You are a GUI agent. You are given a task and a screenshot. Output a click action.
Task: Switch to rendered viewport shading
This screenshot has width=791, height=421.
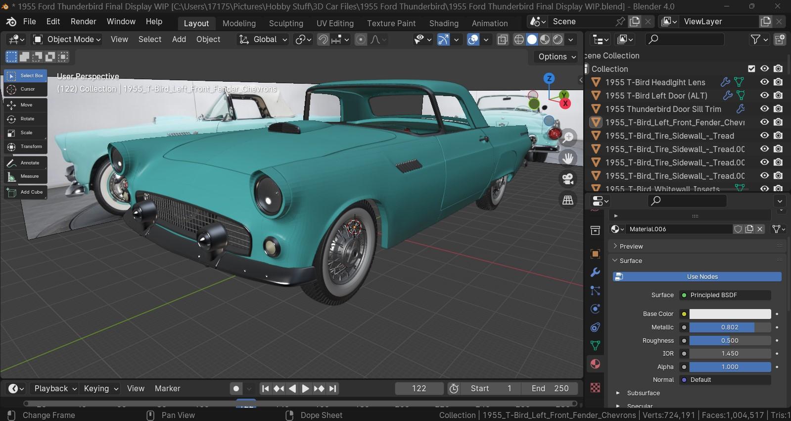[x=558, y=40]
